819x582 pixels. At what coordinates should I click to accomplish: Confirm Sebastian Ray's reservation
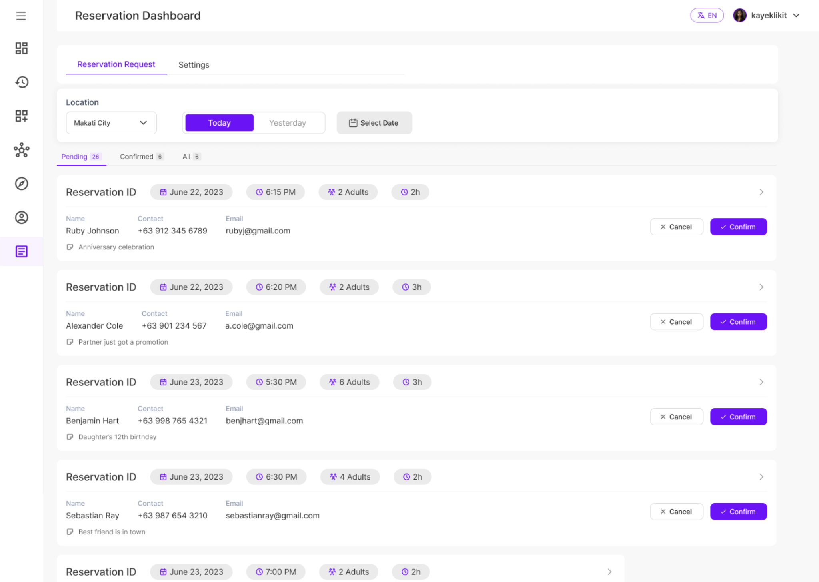pos(738,512)
